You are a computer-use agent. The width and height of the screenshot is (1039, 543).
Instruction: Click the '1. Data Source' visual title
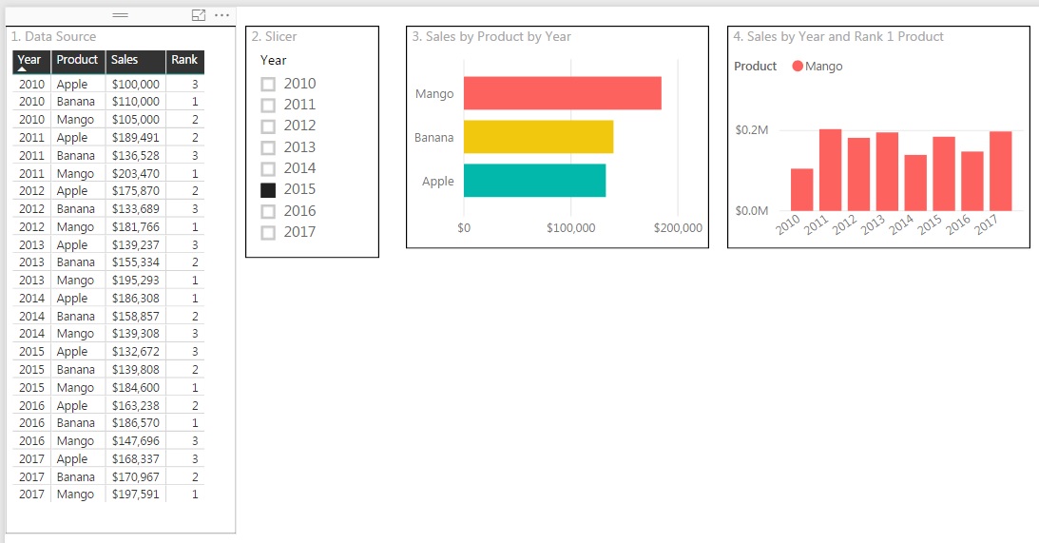tap(53, 36)
